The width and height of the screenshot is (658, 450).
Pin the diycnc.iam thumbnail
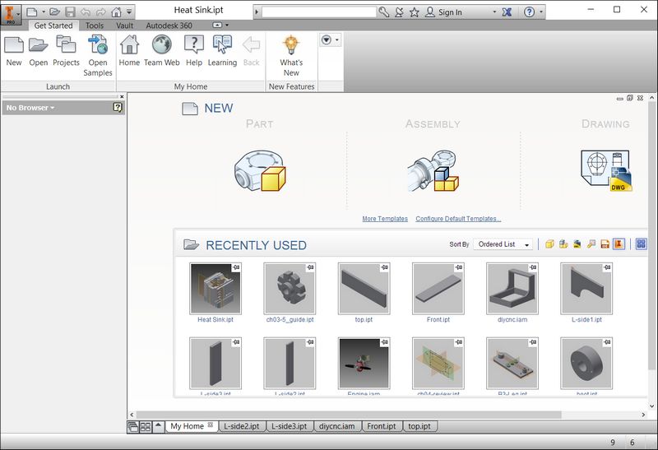coord(533,267)
